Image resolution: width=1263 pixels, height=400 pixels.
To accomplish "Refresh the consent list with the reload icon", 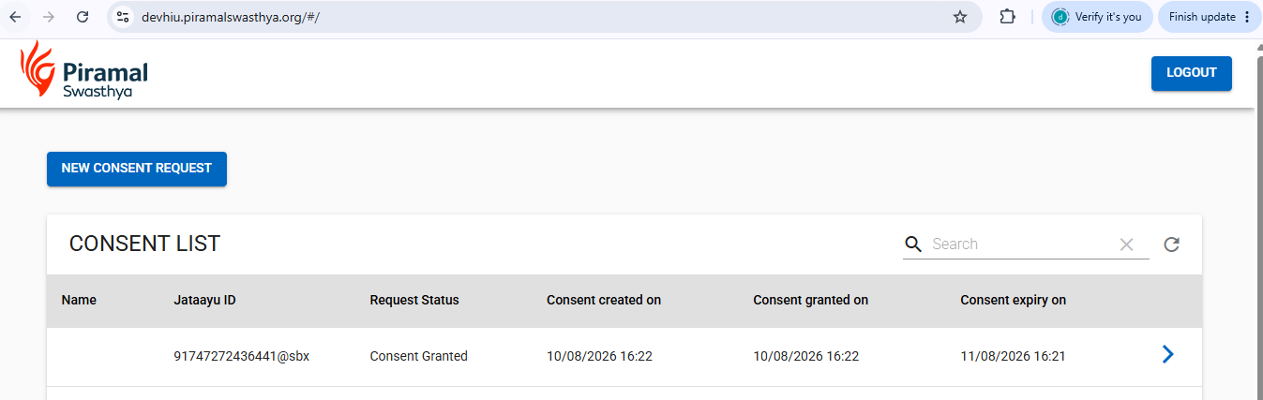I will coord(1171,244).
